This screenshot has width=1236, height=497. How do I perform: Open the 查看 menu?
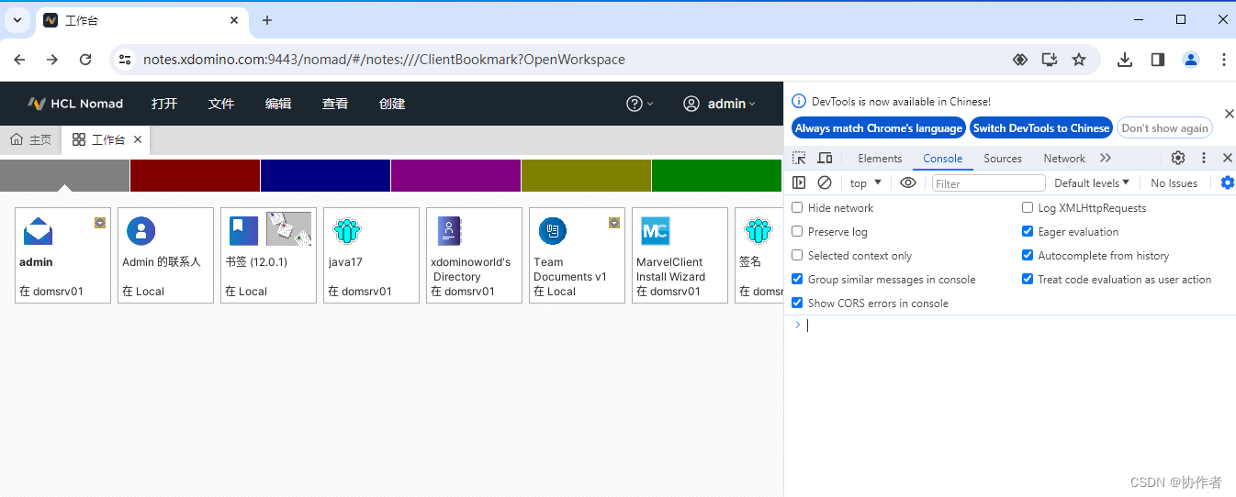335,104
